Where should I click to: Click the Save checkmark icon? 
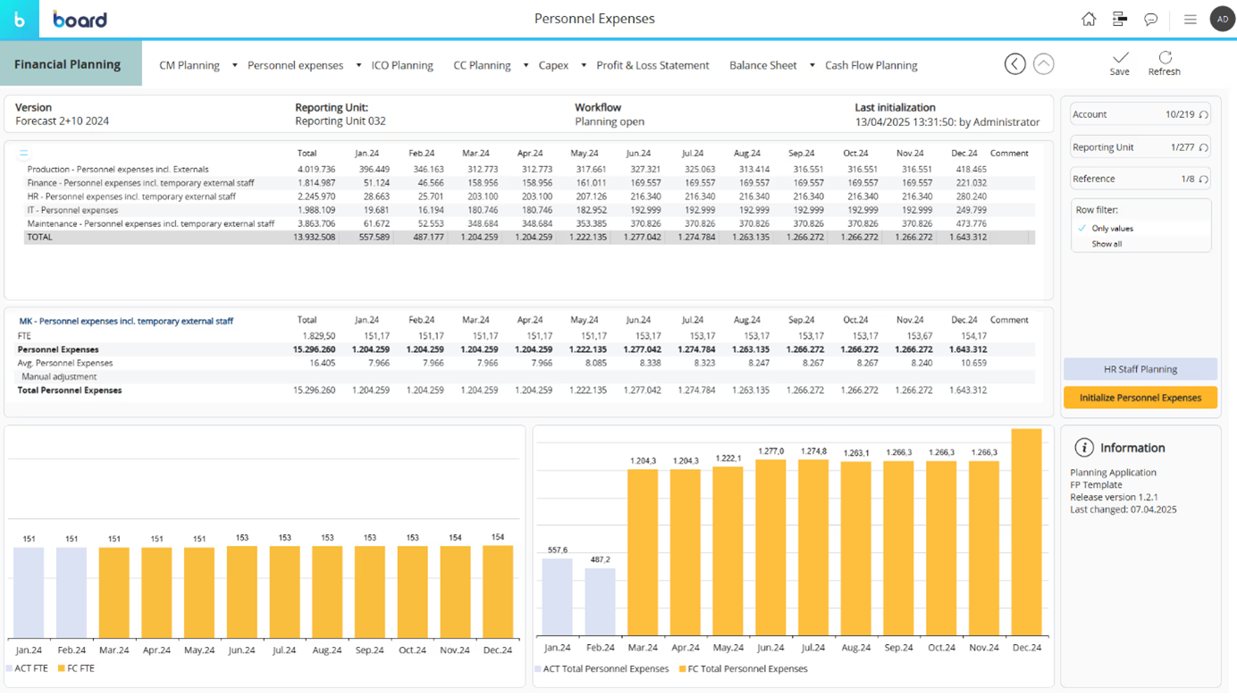point(1120,58)
